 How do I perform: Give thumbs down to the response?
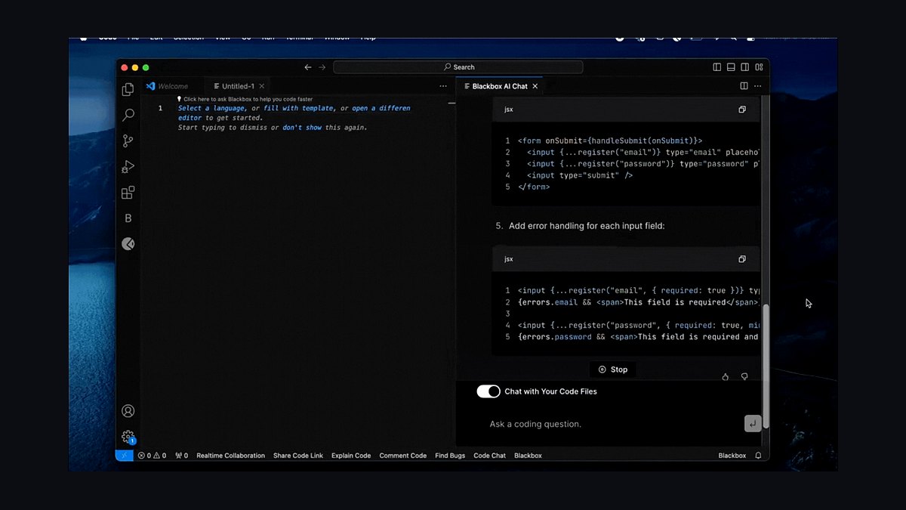tap(744, 376)
